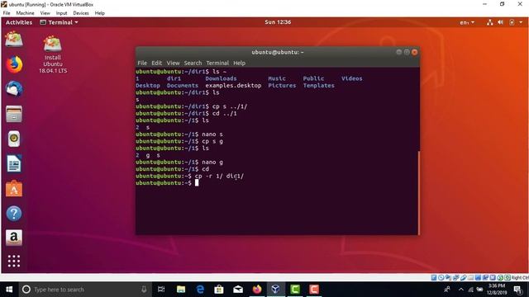Click the Templates entry in terminal listing
This screenshot has width=529, height=297.
coord(318,86)
